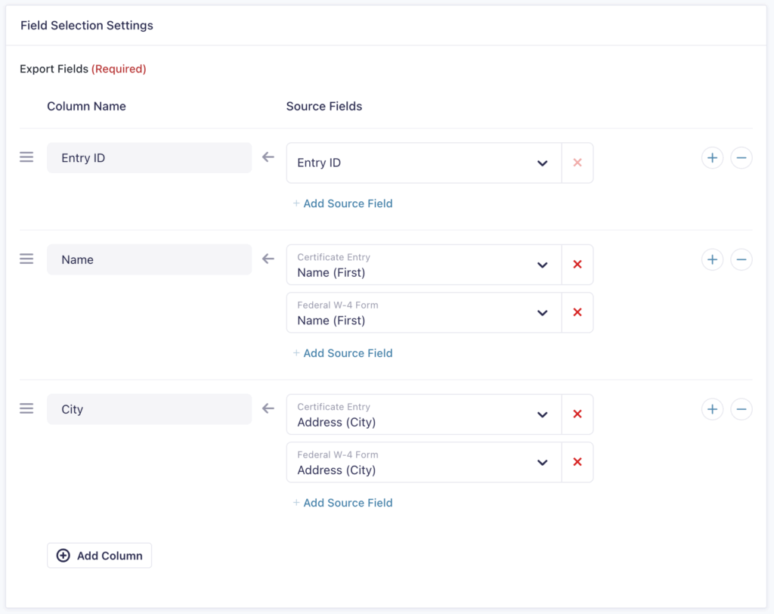
Task: Delete Federal W-4 Form Name (First) source
Action: point(577,312)
